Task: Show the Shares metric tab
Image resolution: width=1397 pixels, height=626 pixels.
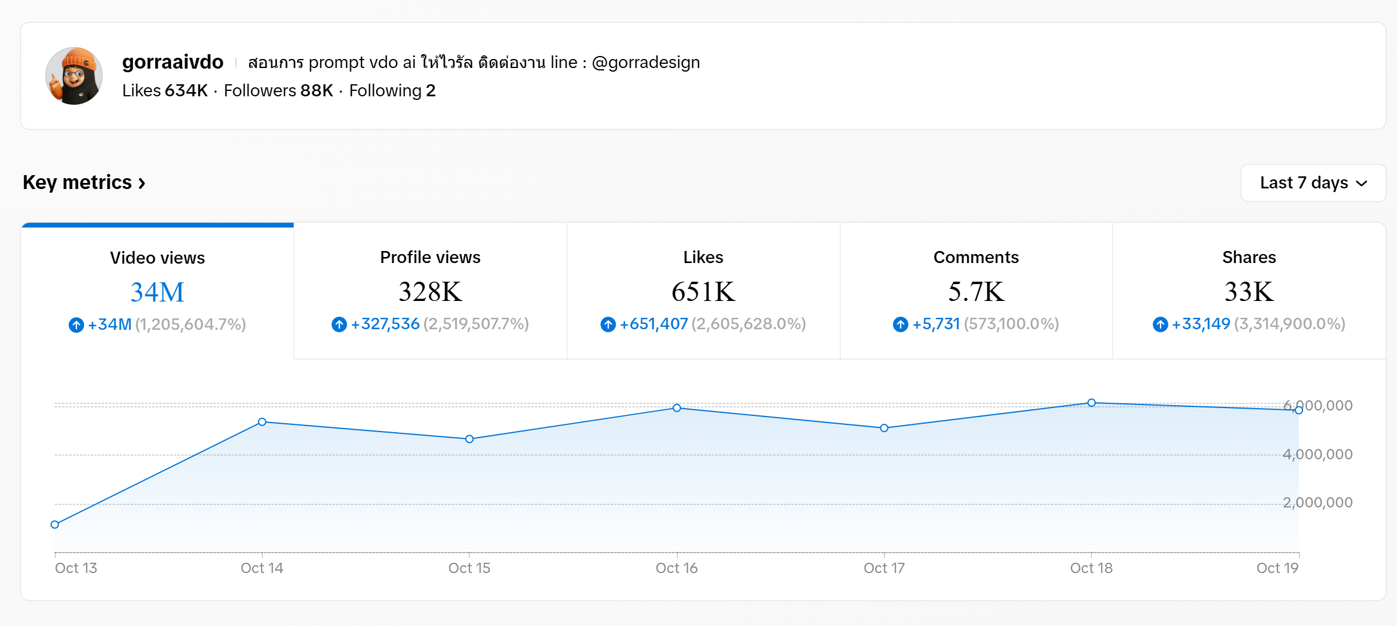Action: (1249, 291)
